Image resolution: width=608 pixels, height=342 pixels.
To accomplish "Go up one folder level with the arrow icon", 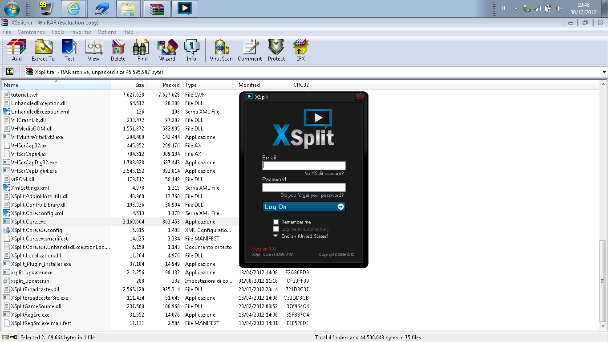I will (x=10, y=72).
